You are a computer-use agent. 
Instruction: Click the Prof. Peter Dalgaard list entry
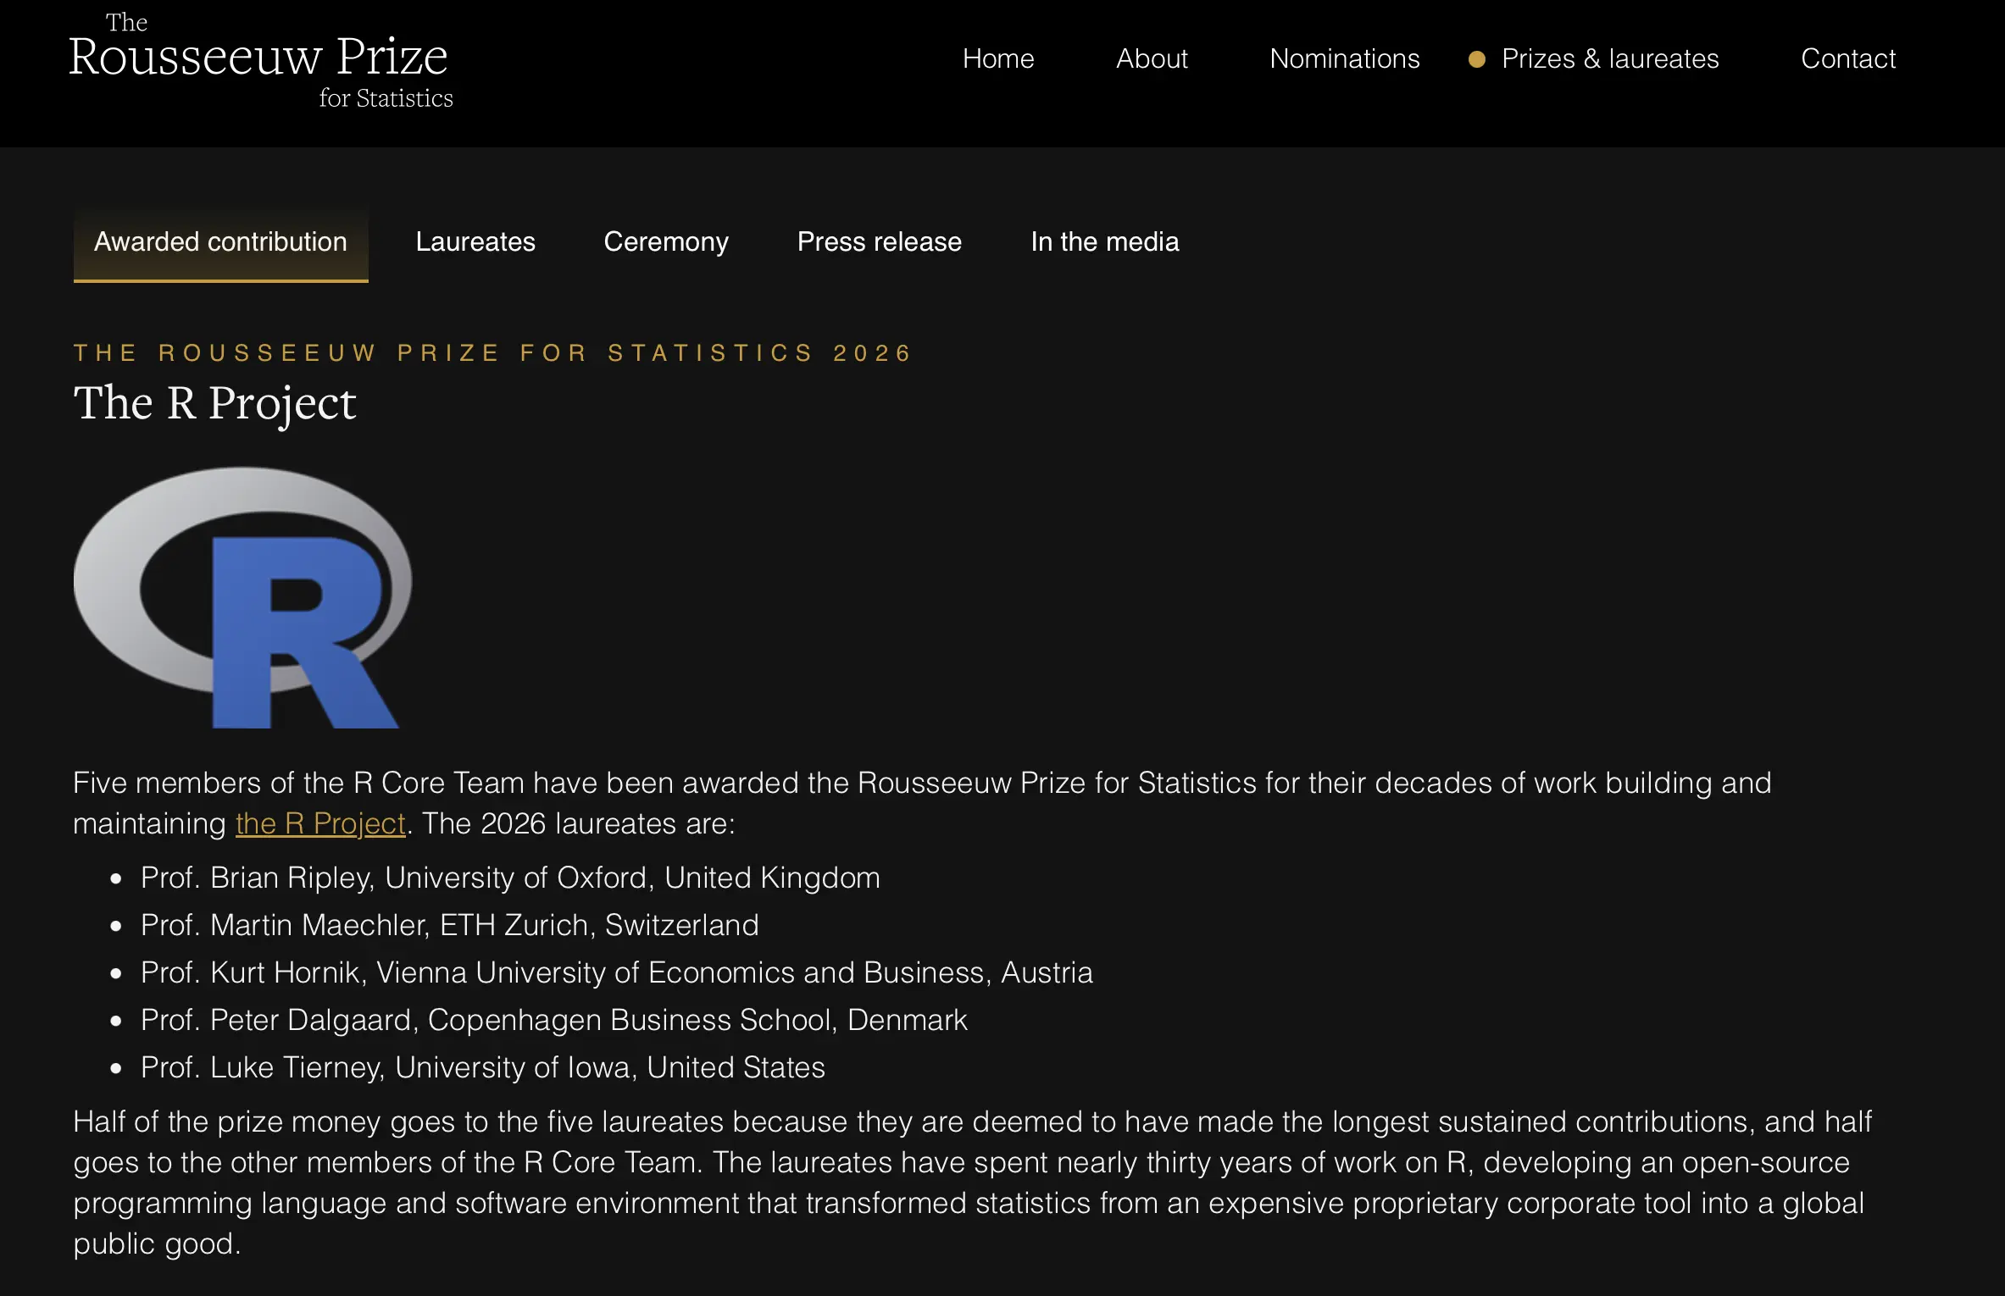tap(554, 1021)
